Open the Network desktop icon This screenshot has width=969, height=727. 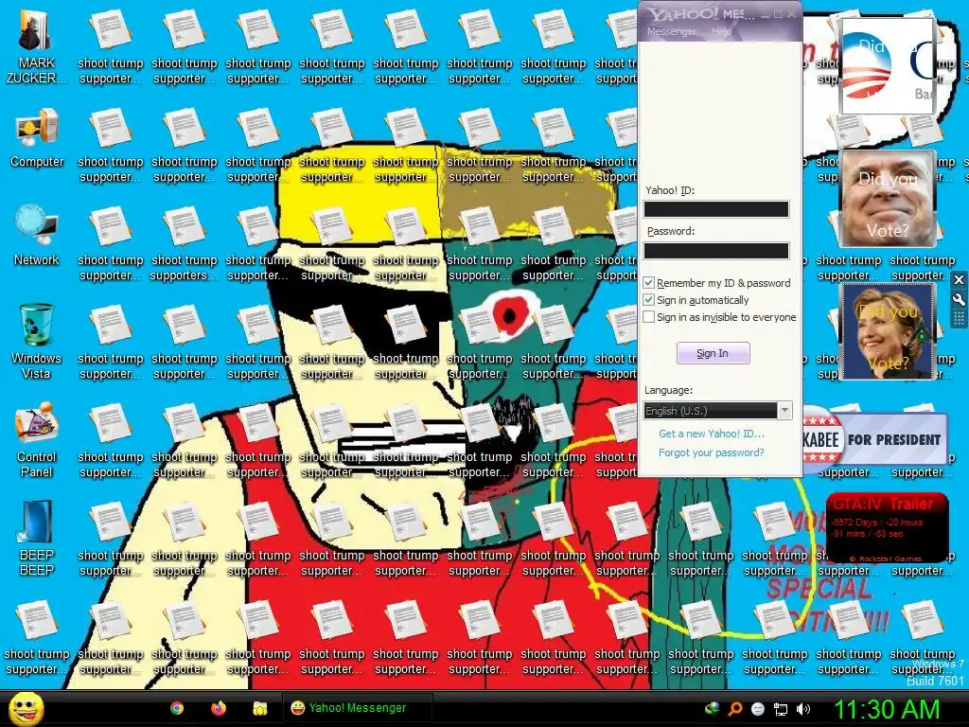(37, 236)
